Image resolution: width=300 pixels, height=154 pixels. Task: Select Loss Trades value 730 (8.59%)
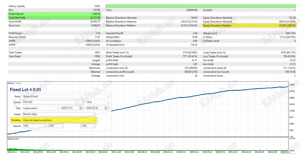click(x=288, y=56)
